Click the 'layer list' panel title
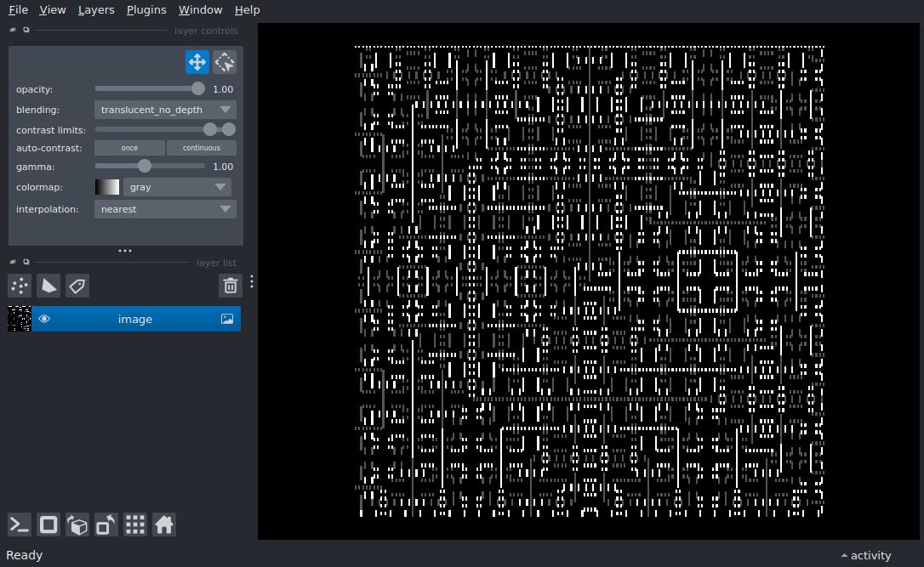 point(216,263)
